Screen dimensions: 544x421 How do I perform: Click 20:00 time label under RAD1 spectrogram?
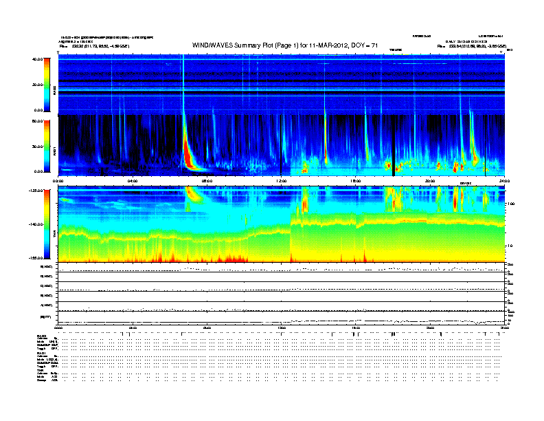[430, 181]
